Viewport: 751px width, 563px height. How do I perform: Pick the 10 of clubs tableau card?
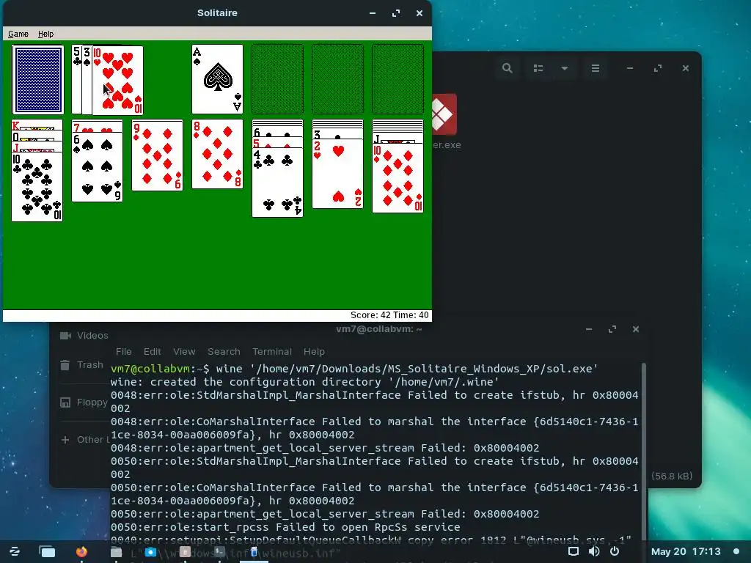pyautogui.click(x=37, y=187)
